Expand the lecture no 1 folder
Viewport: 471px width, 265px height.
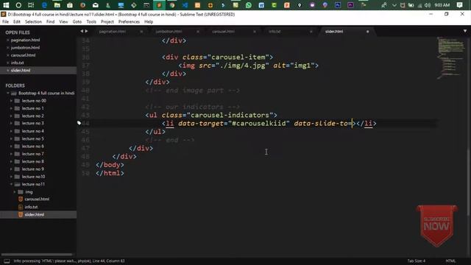[11, 108]
